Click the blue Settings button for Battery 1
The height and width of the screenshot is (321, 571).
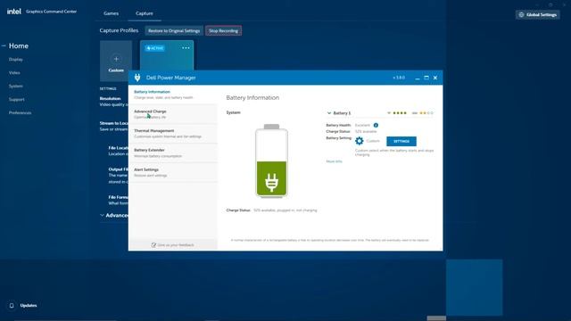point(401,141)
